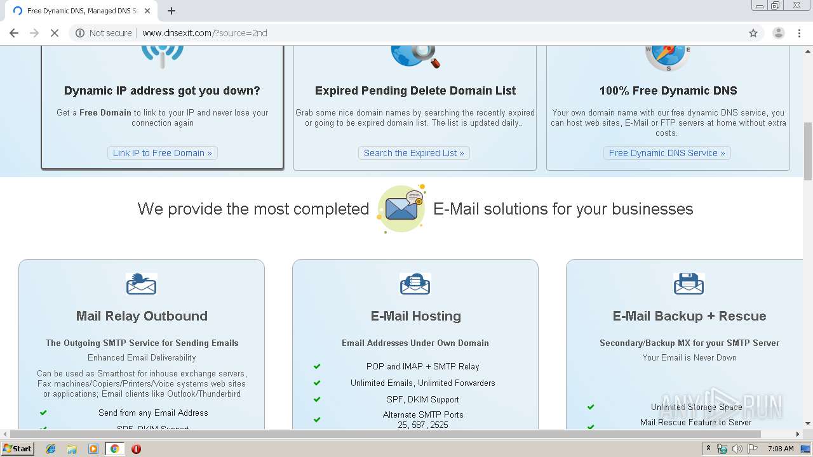Click E-Mail Backup + Rescue heading
This screenshot has height=457, width=813.
tap(689, 316)
